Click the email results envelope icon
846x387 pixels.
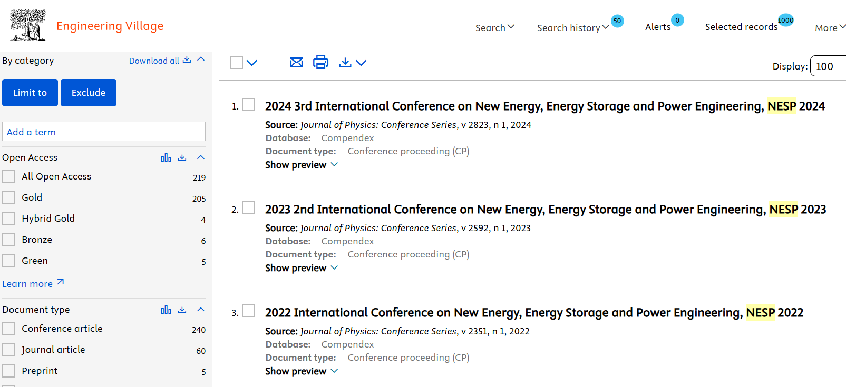pyautogui.click(x=296, y=63)
